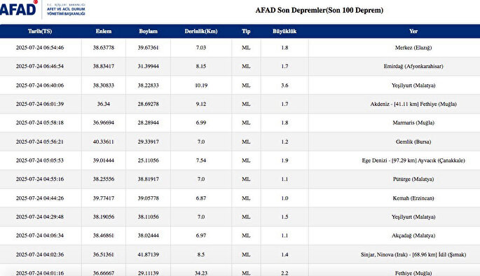Screen dimensions: 480x276
Task: Select the Marmaris (Muğla) row location
Action: (x=413, y=123)
